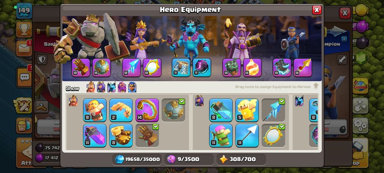Click the equipped Magic Mirror with checkmark
This screenshot has height=173, width=384.
coord(273,136)
